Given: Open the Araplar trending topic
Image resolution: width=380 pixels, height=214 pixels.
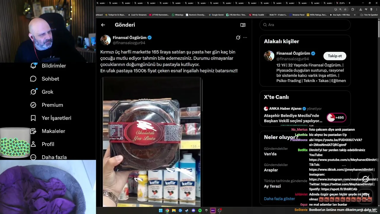Looking at the screenshot, I should (271, 170).
